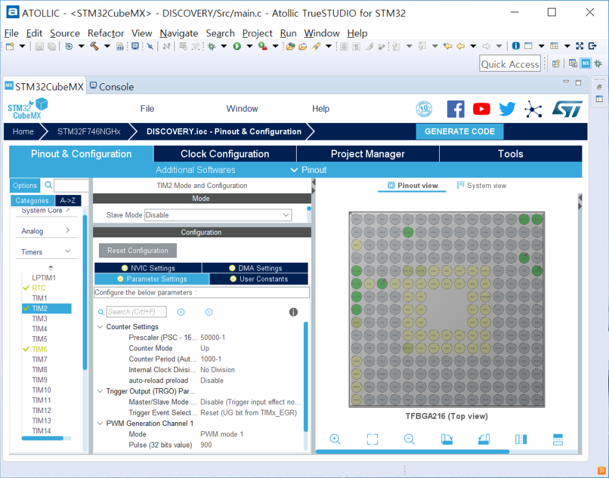The image size is (609, 478).
Task: Open the YouTube icon in CubeMX header
Action: [x=481, y=109]
